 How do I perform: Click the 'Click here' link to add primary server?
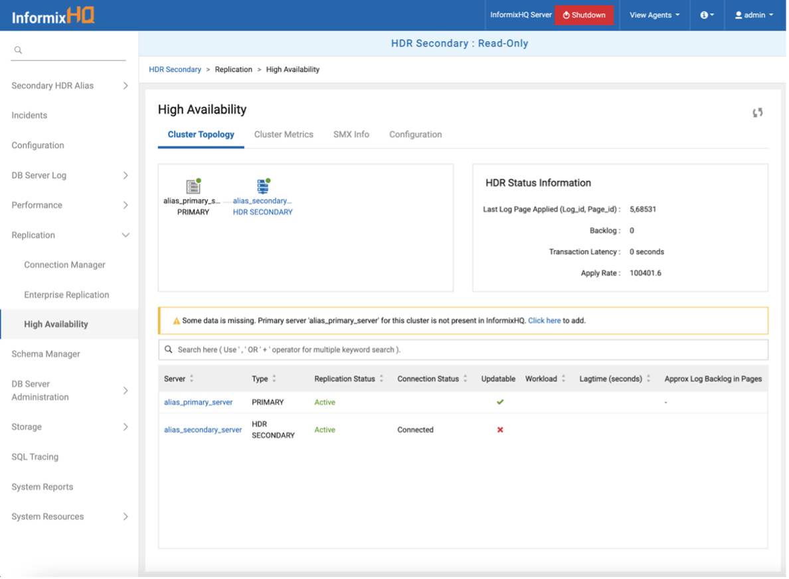544,320
